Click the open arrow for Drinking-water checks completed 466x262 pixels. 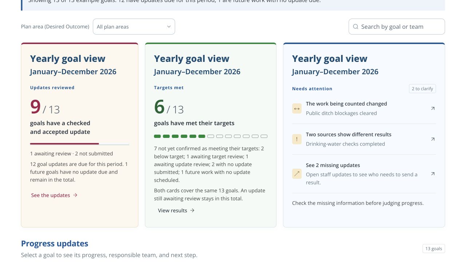(433, 139)
